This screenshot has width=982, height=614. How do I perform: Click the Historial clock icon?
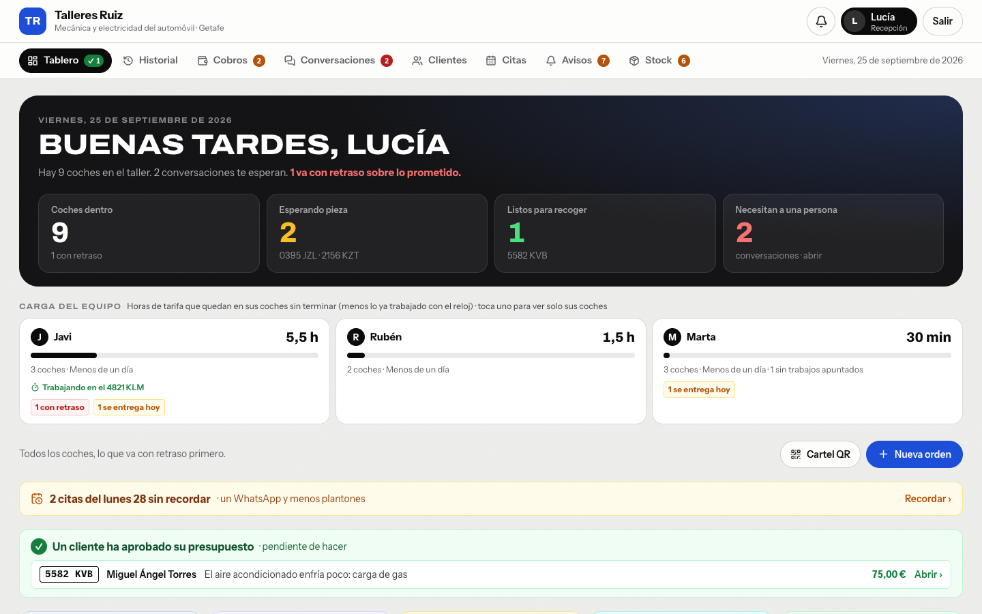128,61
